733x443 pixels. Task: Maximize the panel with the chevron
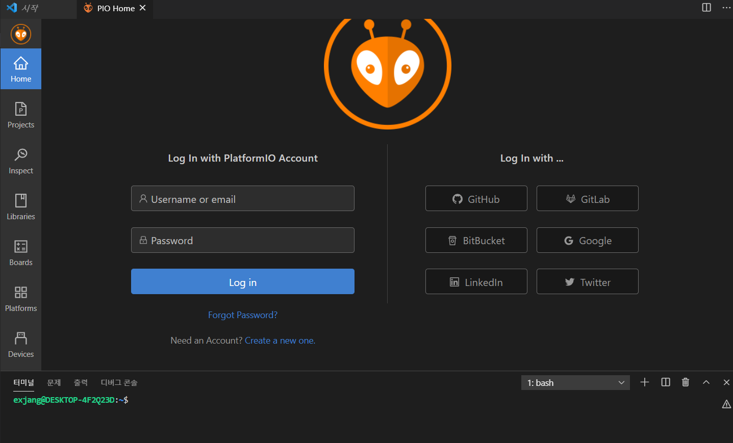coord(705,382)
